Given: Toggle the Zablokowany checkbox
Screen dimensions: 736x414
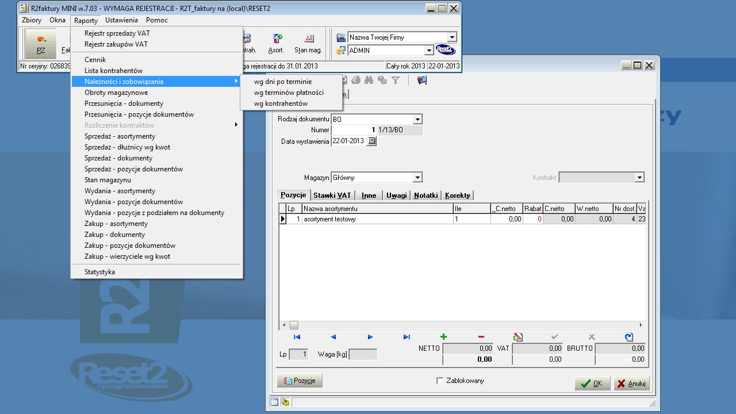Looking at the screenshot, I should [440, 381].
